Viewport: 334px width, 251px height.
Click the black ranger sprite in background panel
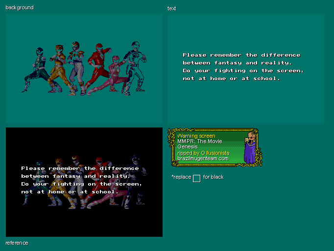(135, 68)
